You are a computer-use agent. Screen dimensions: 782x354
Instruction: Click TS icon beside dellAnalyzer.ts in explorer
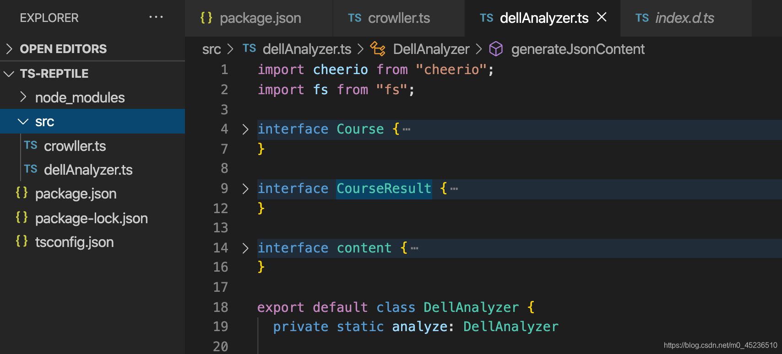coord(31,169)
